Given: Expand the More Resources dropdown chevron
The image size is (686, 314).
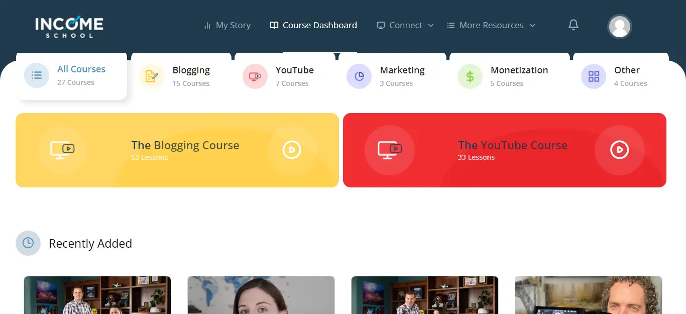Looking at the screenshot, I should (x=532, y=25).
